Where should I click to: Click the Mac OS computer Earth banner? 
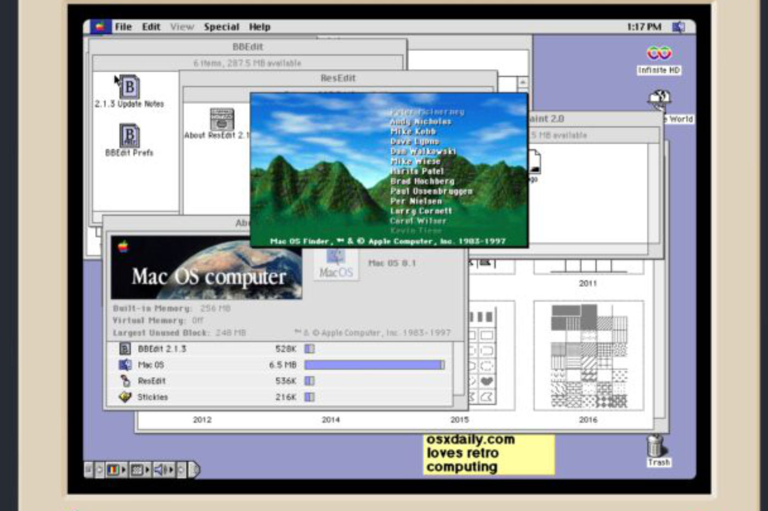[206, 268]
